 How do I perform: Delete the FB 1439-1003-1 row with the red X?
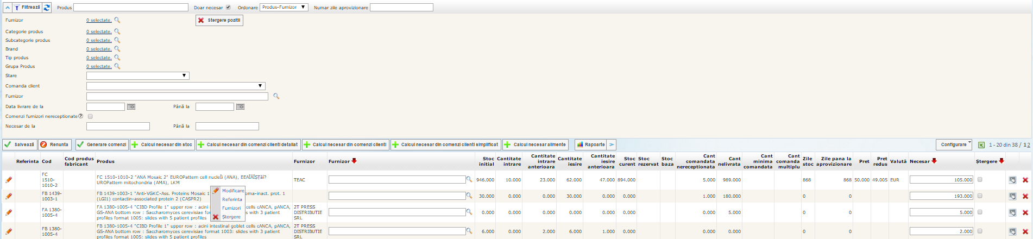[x=1025, y=196]
